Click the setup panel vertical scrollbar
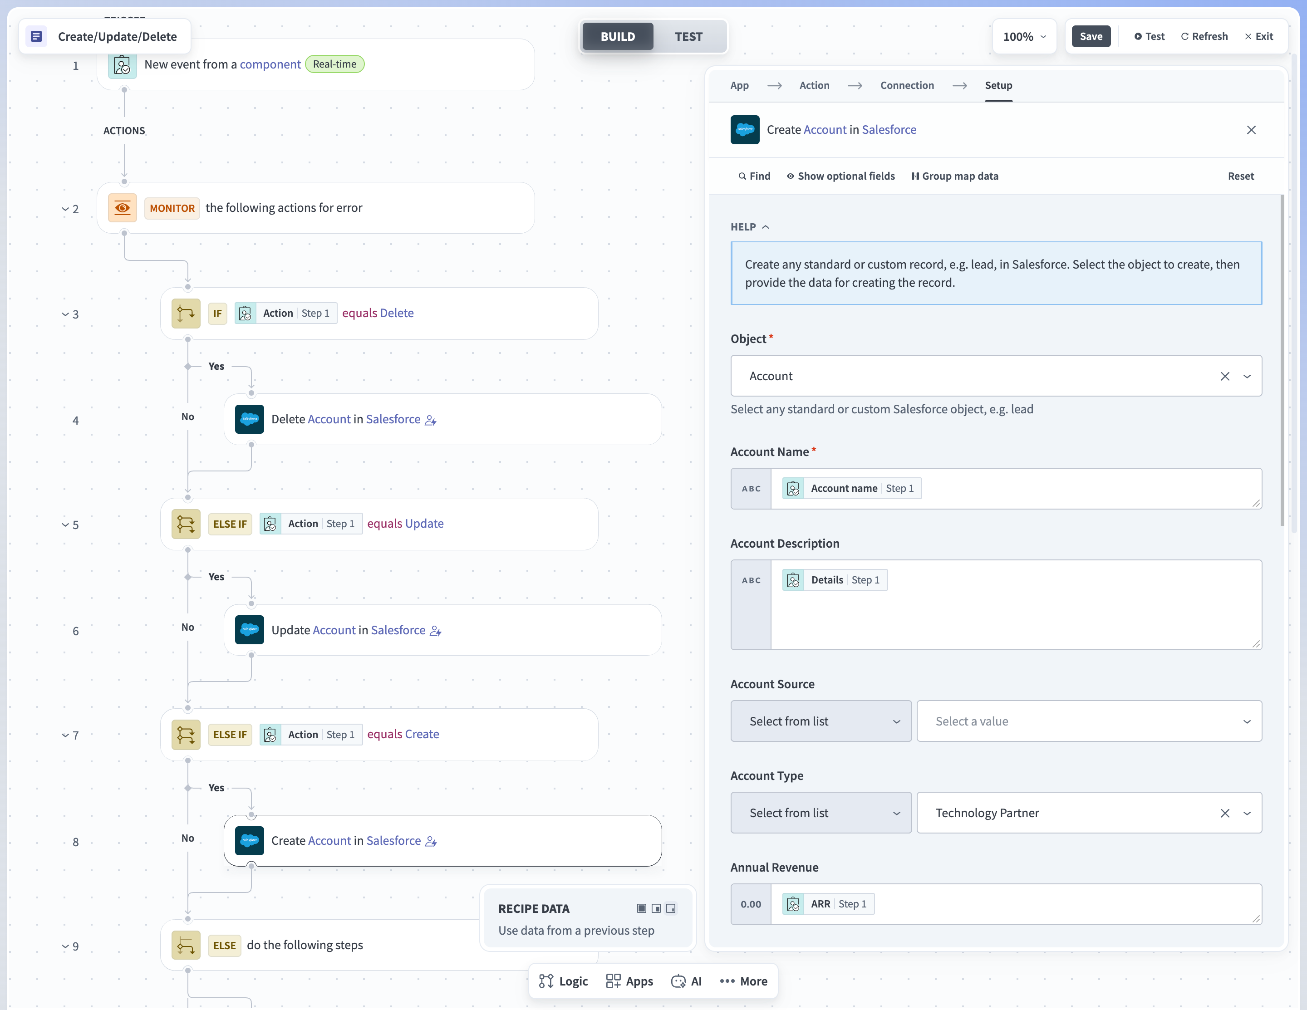 coord(1282,360)
